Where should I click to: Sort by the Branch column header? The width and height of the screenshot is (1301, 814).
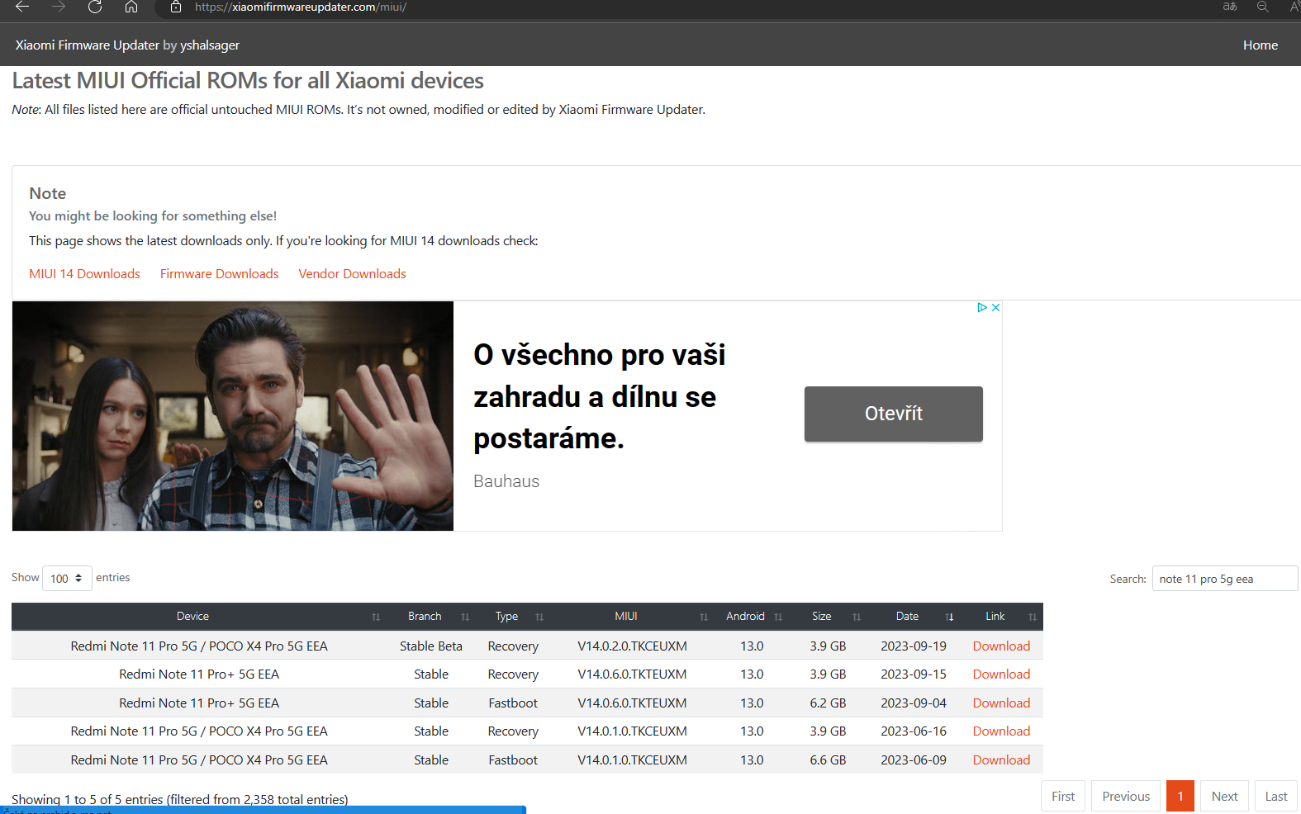coord(425,617)
